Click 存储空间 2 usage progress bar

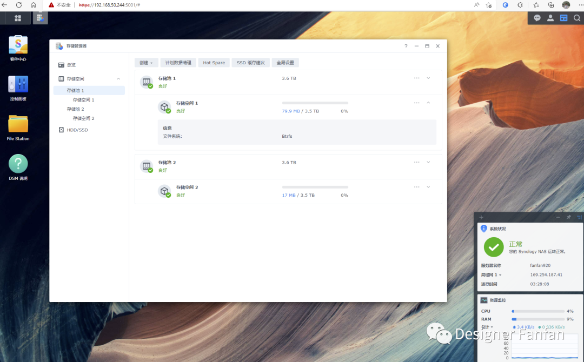(315, 187)
